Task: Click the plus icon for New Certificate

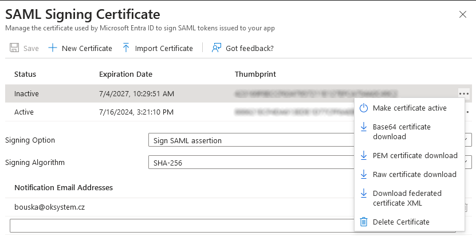Action: pyautogui.click(x=53, y=48)
